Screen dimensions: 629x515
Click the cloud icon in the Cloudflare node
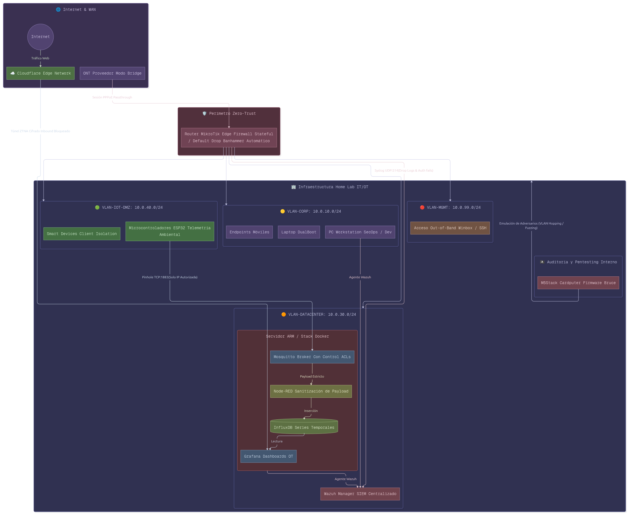(x=12, y=73)
